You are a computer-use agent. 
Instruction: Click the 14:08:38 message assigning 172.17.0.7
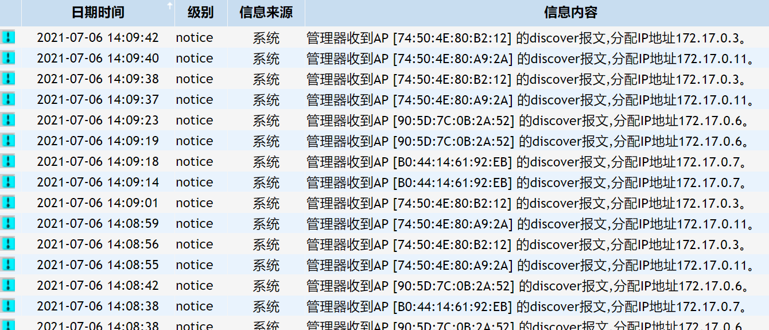click(x=527, y=307)
